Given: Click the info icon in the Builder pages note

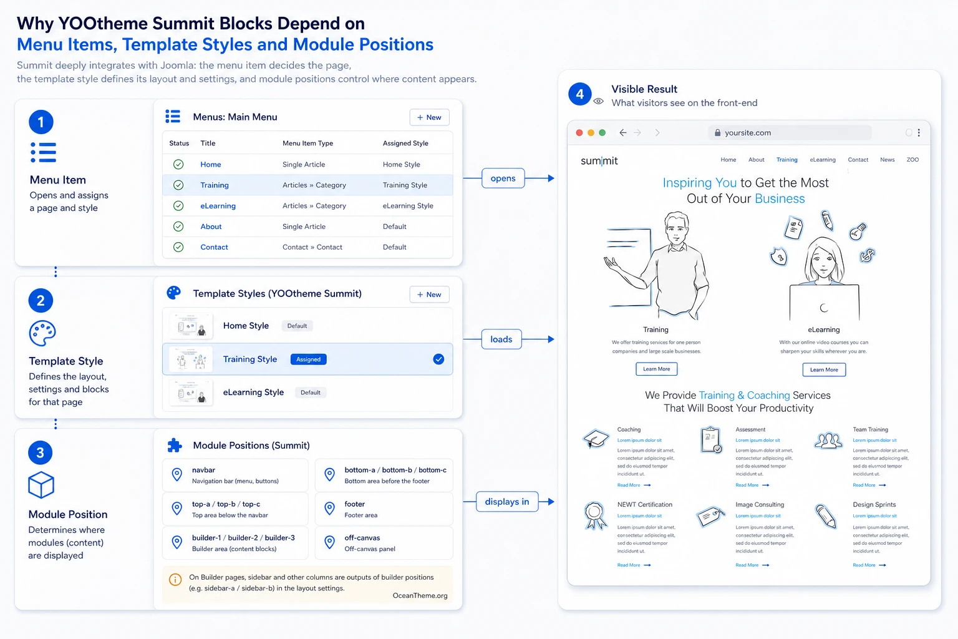Looking at the screenshot, I should (x=176, y=580).
